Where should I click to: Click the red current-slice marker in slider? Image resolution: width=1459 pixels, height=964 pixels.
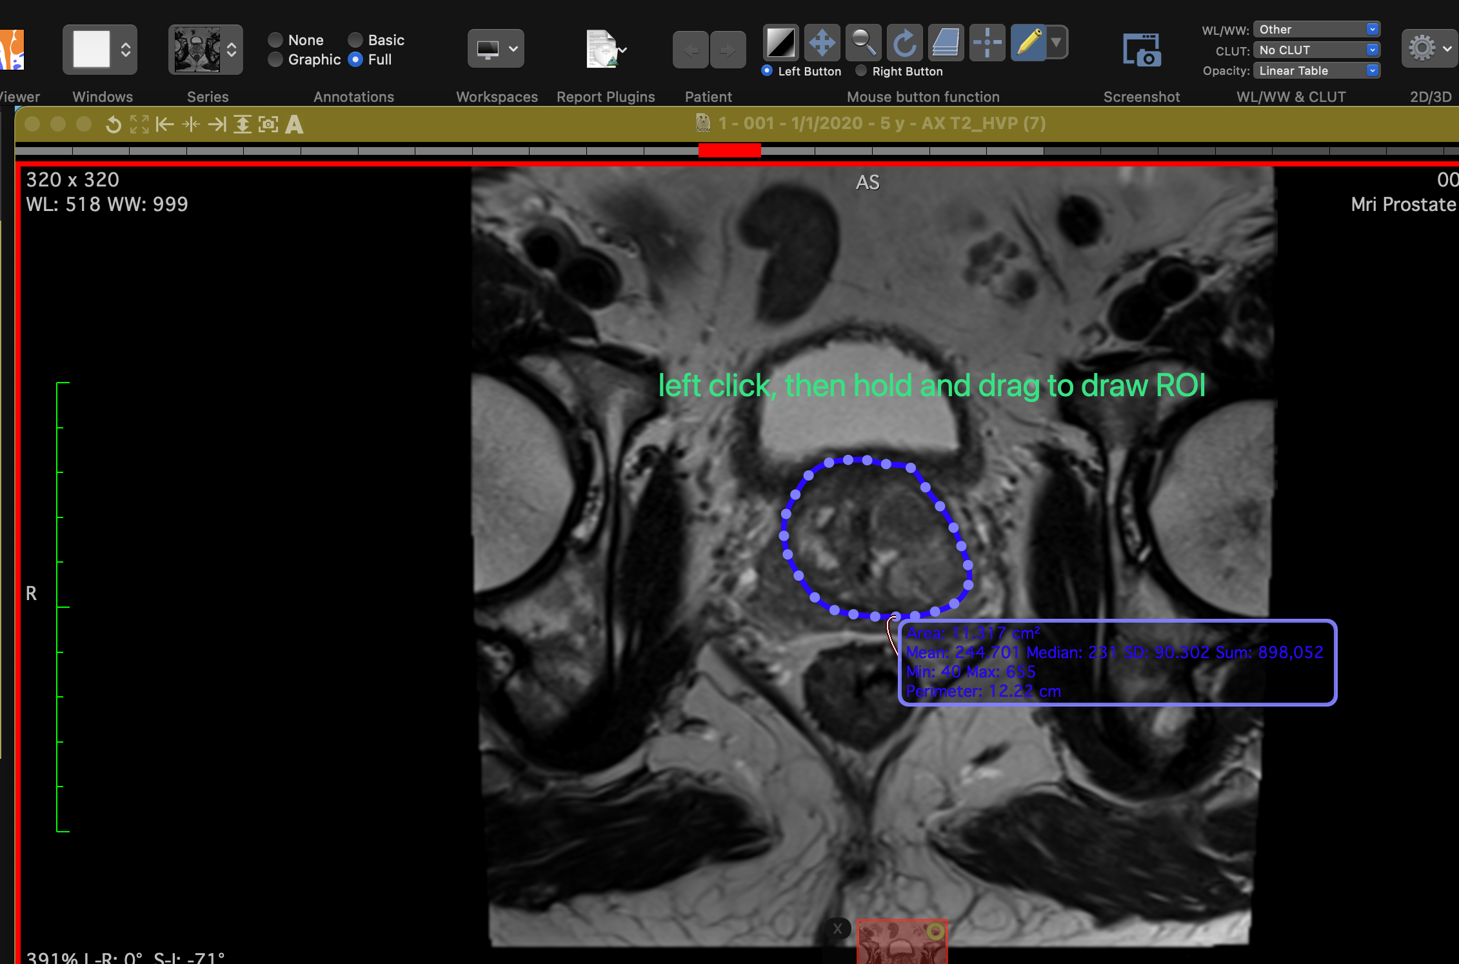pyautogui.click(x=729, y=151)
